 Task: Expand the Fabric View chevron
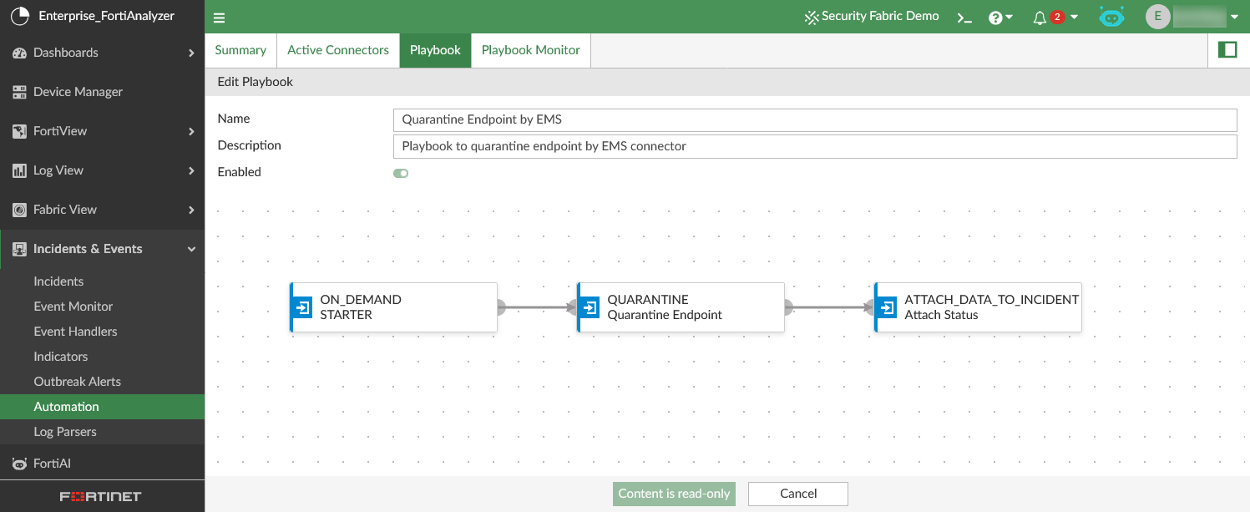coord(191,210)
